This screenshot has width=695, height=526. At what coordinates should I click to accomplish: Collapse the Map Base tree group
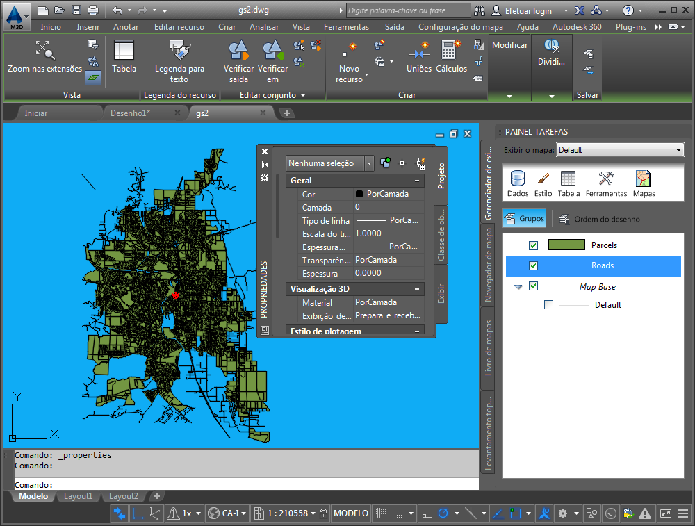coord(518,286)
